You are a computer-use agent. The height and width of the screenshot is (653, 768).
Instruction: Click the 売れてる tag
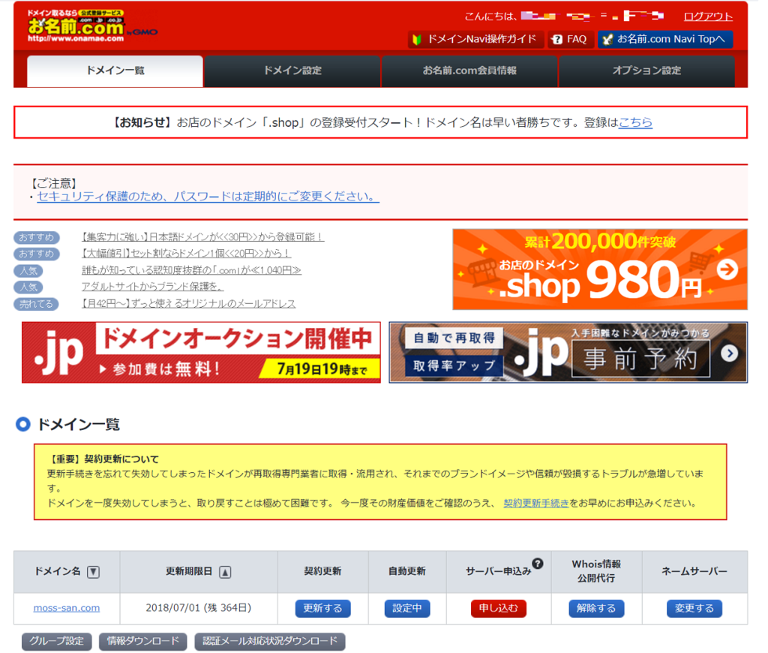click(x=36, y=305)
